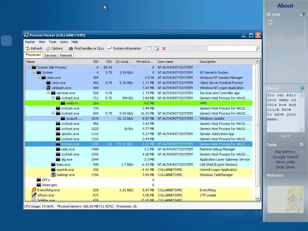
Task: Select Everything.exe magnifier icon
Action: point(34,190)
